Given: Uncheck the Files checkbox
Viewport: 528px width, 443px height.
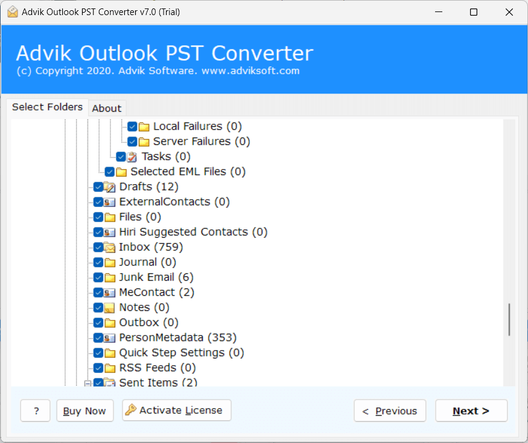Looking at the screenshot, I should [x=98, y=217].
